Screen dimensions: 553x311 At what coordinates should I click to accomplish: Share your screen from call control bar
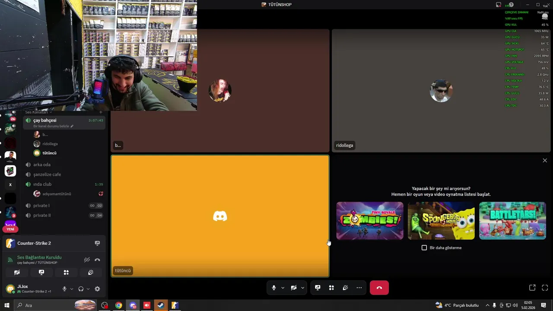pos(318,288)
